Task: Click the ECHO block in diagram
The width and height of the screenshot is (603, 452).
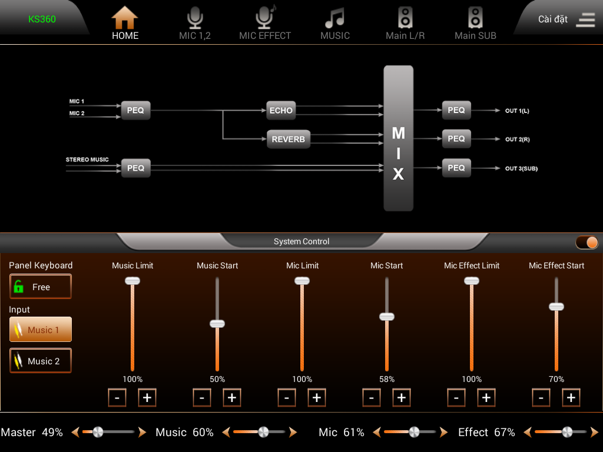Action: point(281,110)
